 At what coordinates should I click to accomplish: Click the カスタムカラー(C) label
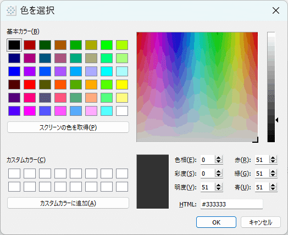(26, 160)
